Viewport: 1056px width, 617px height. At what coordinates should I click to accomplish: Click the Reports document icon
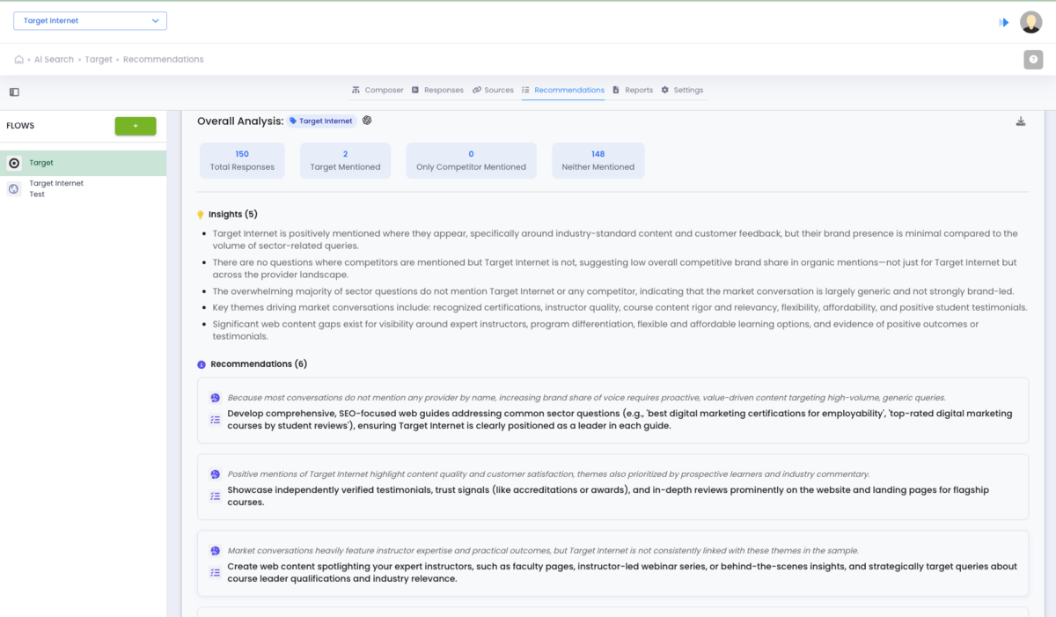pos(616,90)
